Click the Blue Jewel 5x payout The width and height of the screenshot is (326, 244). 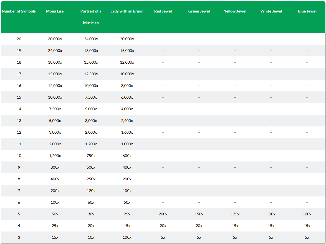(x=307, y=237)
